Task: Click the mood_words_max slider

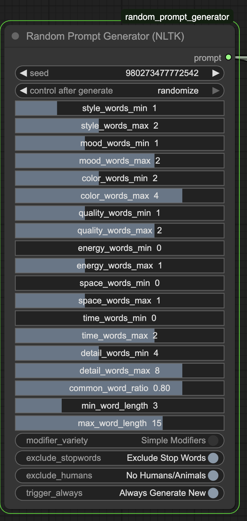Action: [x=120, y=161]
